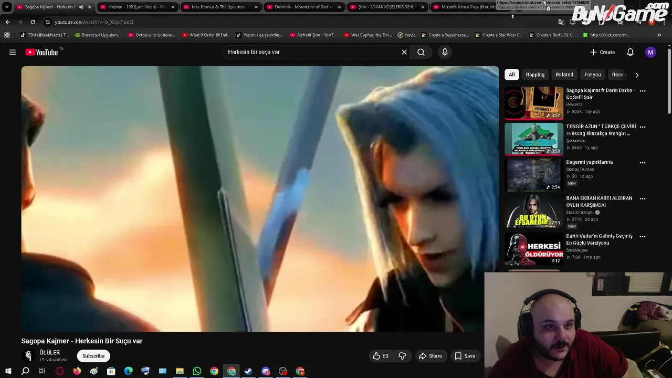Go back with the browser back arrow
The width and height of the screenshot is (672, 378).
pos(7,22)
